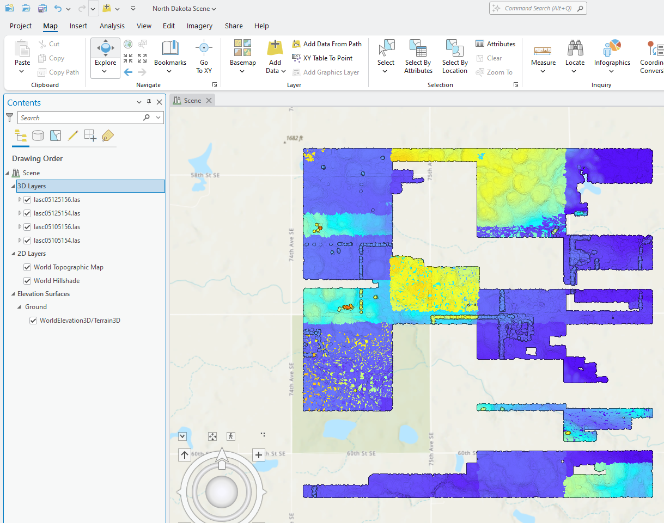Click in the Contents search field

pos(82,118)
